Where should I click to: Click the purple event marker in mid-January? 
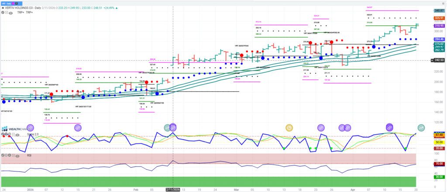click(x=78, y=127)
